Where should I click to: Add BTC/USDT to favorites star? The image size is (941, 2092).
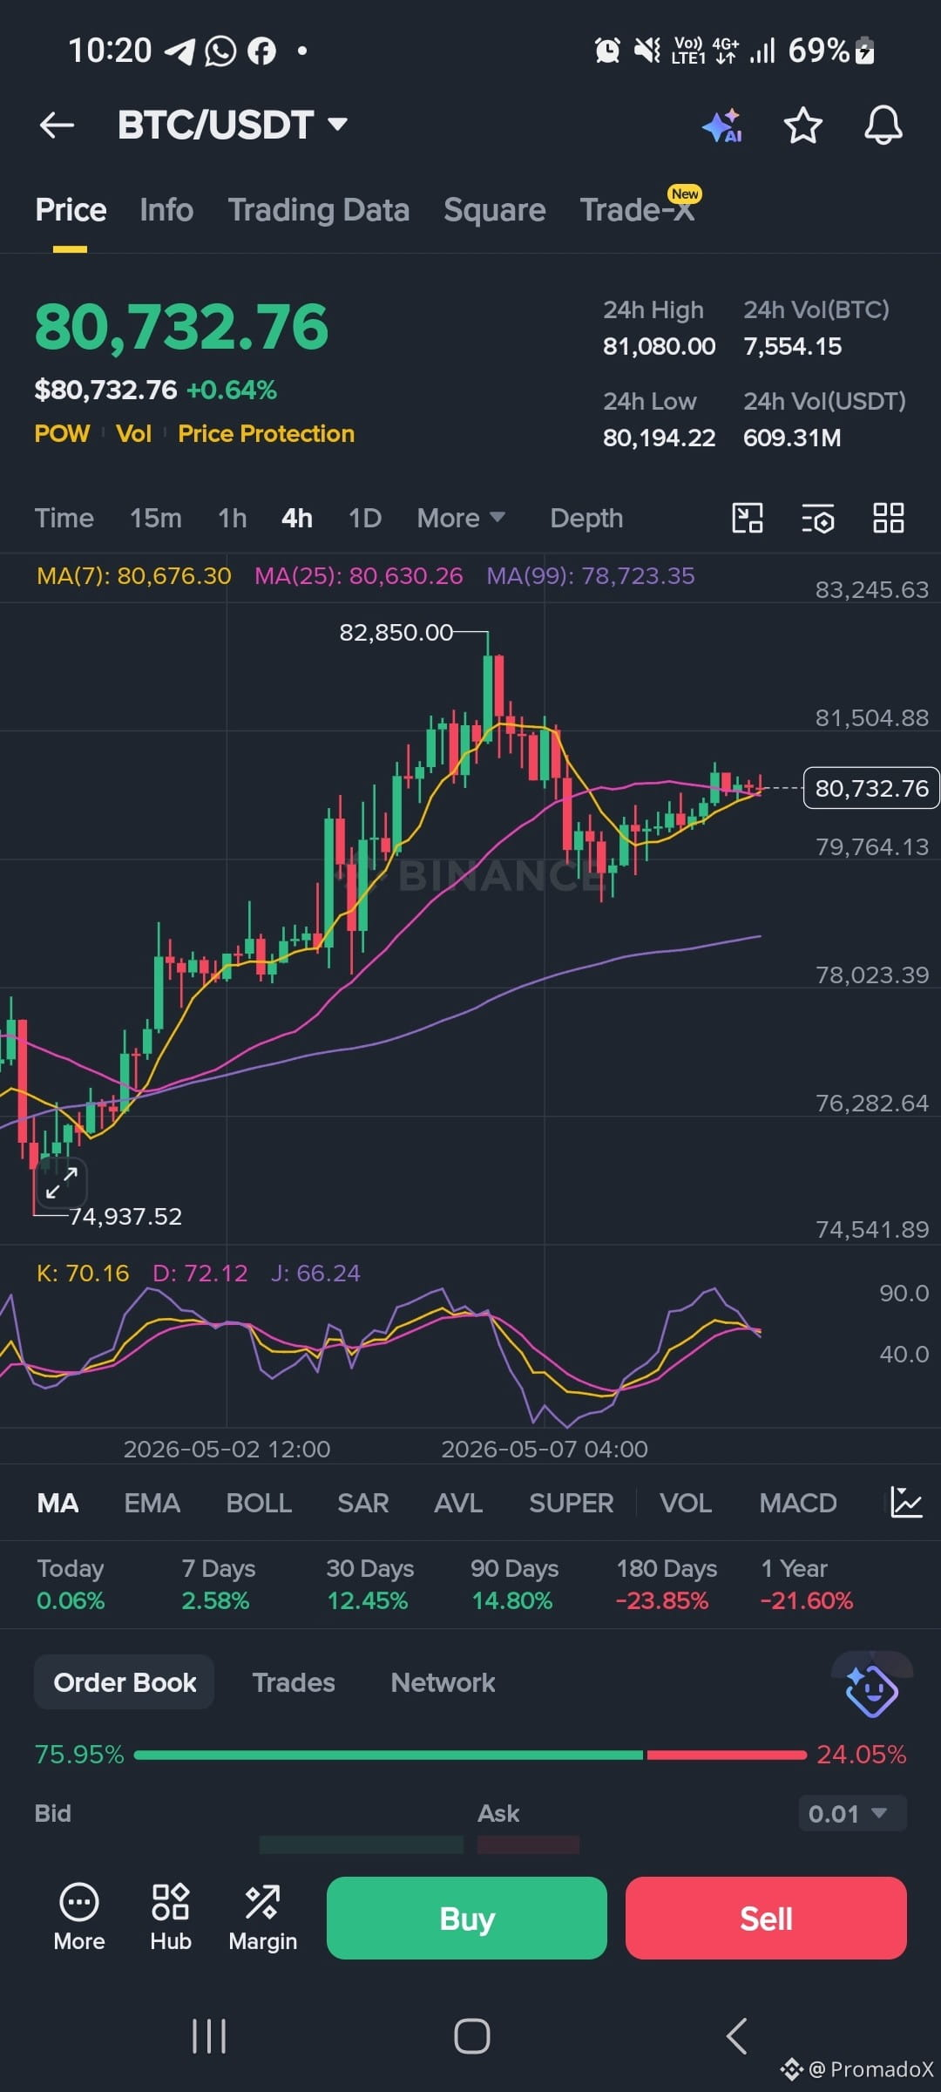click(802, 126)
